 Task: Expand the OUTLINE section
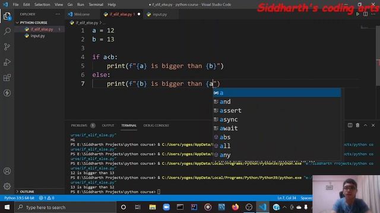pos(27,192)
